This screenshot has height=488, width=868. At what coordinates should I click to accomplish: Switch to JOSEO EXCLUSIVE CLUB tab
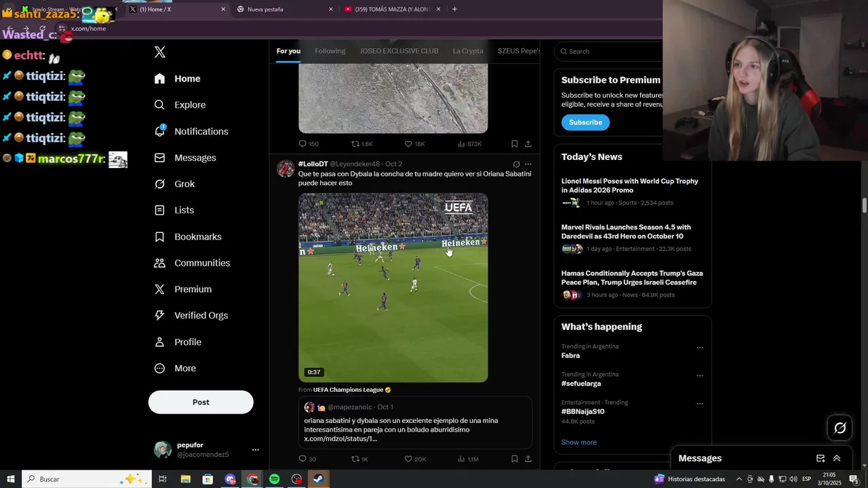(x=399, y=51)
